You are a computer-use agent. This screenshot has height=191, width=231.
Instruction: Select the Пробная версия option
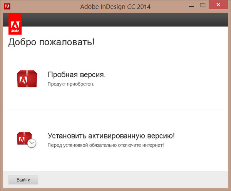click(x=77, y=74)
